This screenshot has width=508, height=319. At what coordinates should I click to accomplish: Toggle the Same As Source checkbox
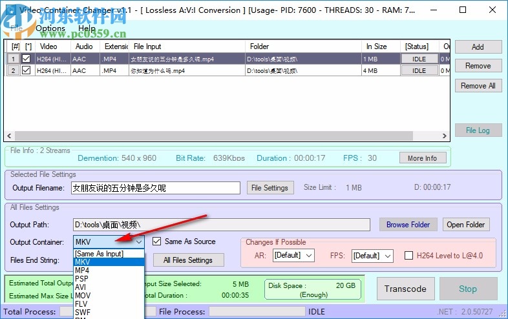[157, 242]
